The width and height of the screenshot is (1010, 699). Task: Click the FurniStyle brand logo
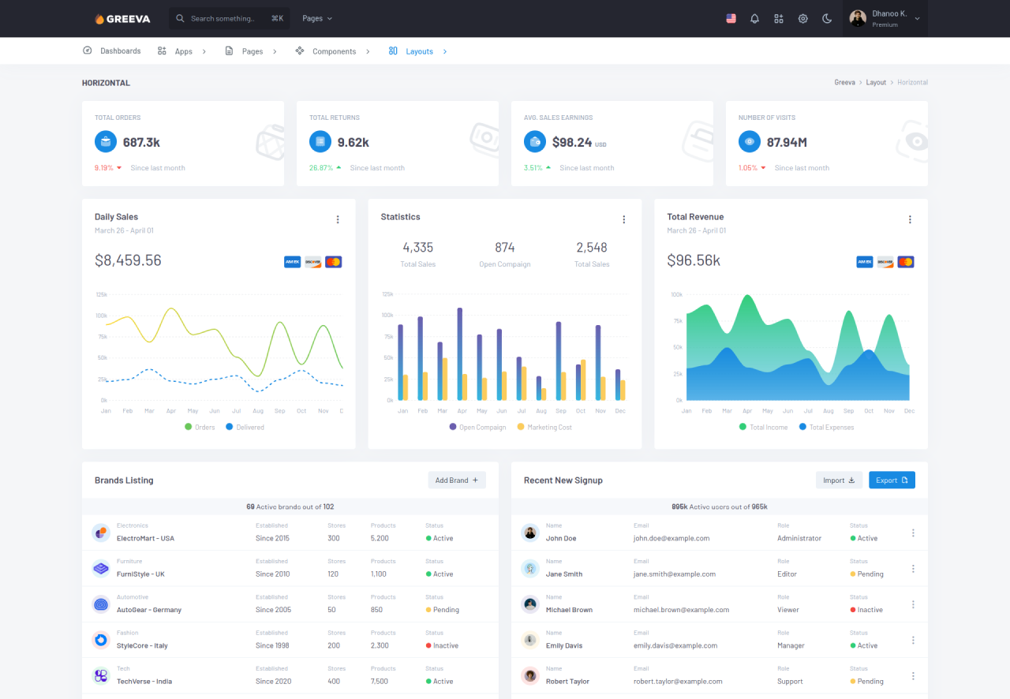101,568
